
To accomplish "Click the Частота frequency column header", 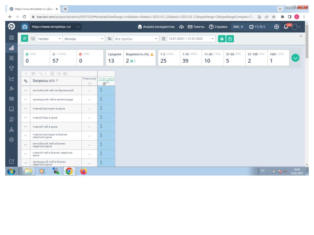I will tap(89, 79).
